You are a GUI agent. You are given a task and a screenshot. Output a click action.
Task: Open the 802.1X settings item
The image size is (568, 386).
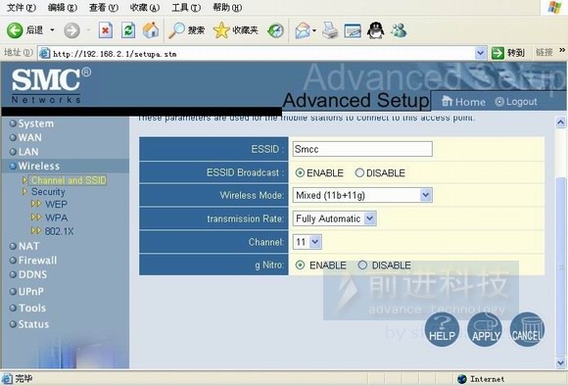(x=59, y=231)
